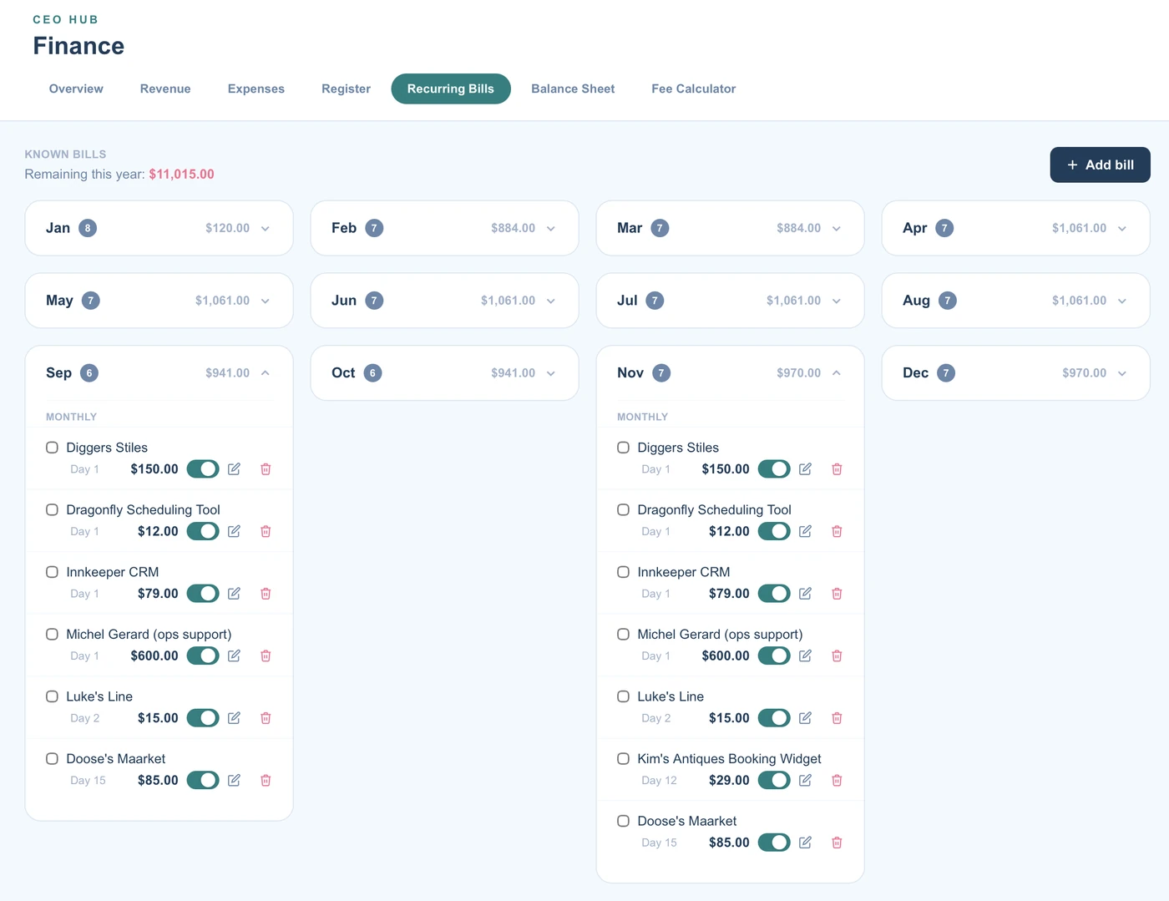This screenshot has width=1169, height=901.
Task: Delete Kim's Antiques Booking Widget bill
Action: tap(837, 780)
